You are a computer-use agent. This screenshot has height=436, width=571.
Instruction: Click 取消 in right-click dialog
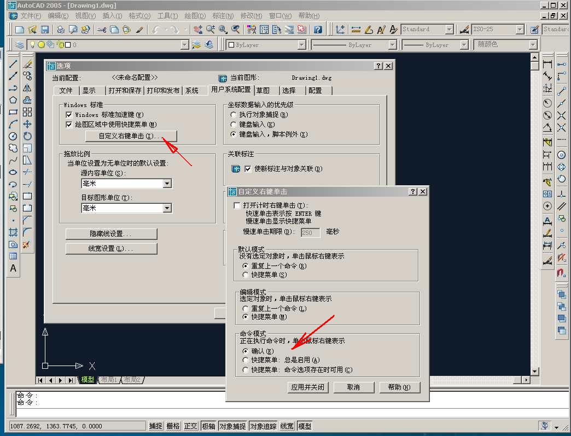tap(354, 387)
